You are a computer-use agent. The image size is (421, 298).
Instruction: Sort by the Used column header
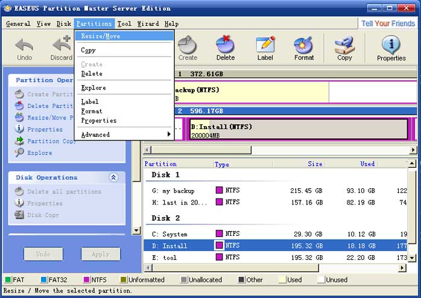click(x=351, y=163)
